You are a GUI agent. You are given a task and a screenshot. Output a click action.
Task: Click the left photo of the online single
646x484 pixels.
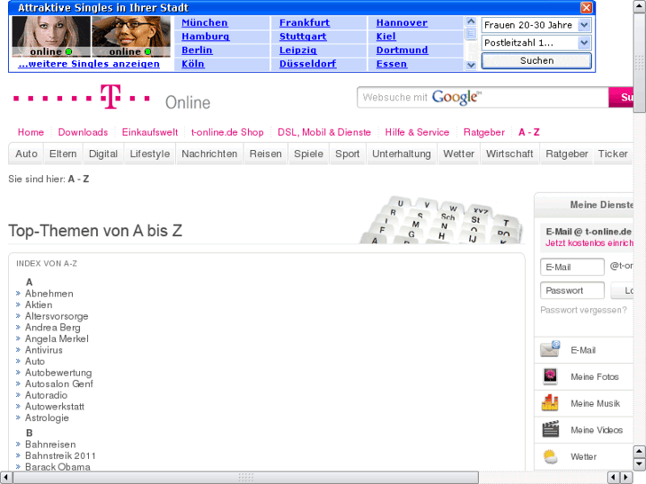(x=51, y=36)
